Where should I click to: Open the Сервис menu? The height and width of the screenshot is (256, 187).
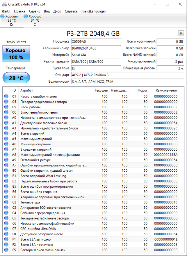tap(35, 11)
